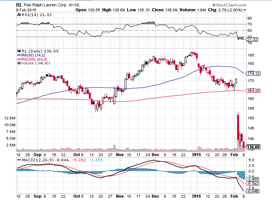This screenshot has width=272, height=201.
Task: Click the boxed -5.392 MACD axis label
Action: pos(253,183)
